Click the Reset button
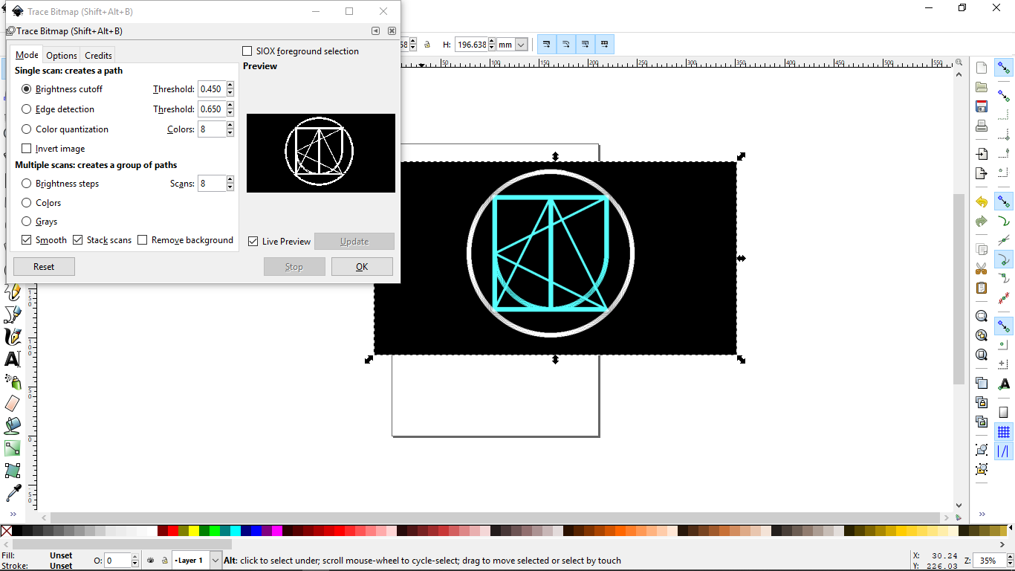This screenshot has height=571, width=1015. coord(44,267)
